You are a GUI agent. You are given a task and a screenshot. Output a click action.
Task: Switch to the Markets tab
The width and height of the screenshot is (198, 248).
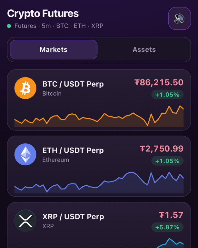point(54,49)
